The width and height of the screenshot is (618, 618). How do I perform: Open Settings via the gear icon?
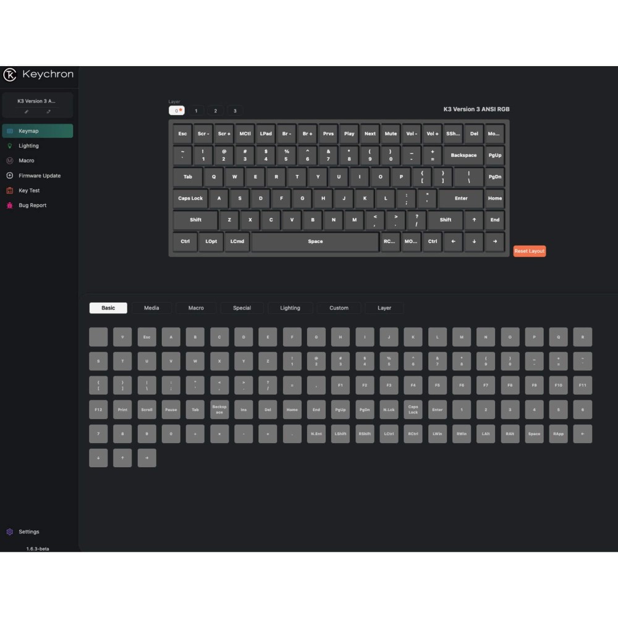[10, 531]
